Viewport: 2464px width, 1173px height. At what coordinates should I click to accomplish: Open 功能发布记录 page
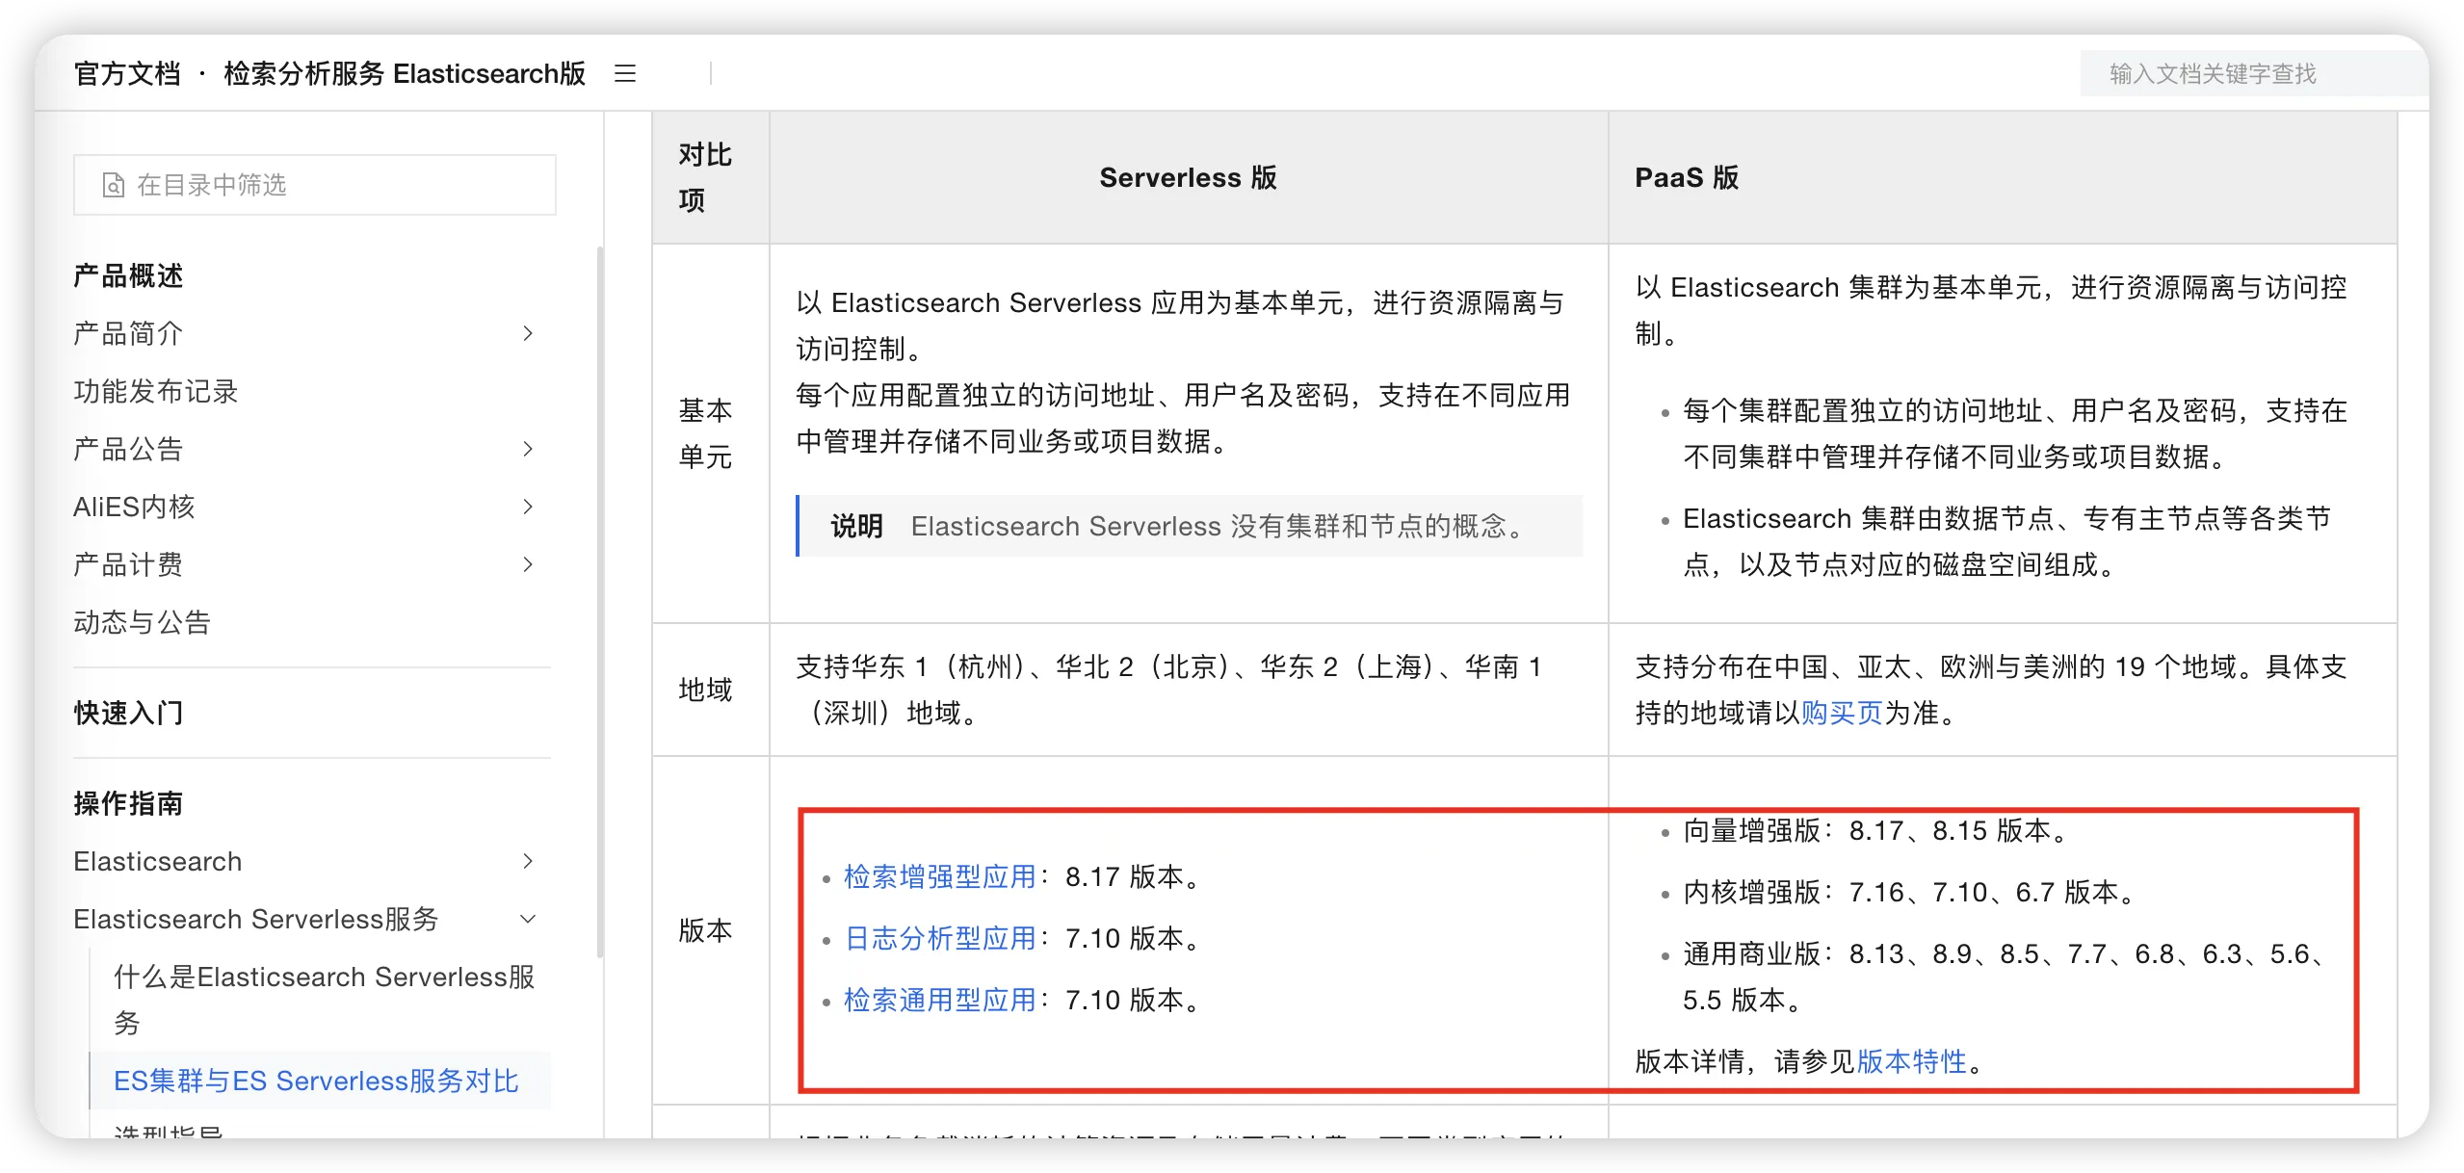pyautogui.click(x=156, y=391)
